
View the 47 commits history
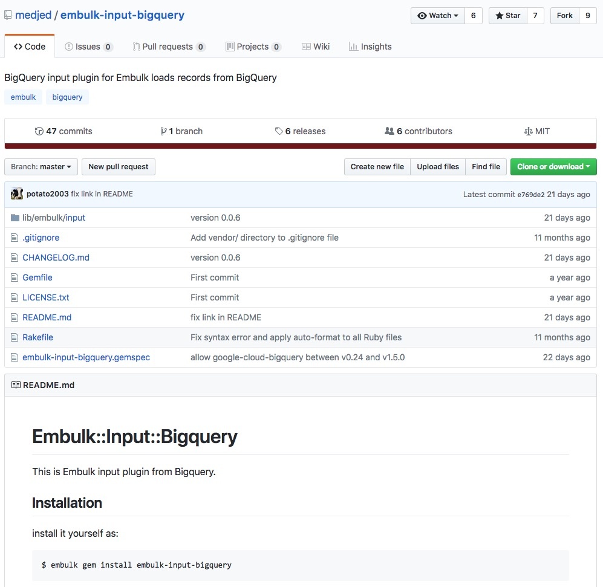(64, 131)
